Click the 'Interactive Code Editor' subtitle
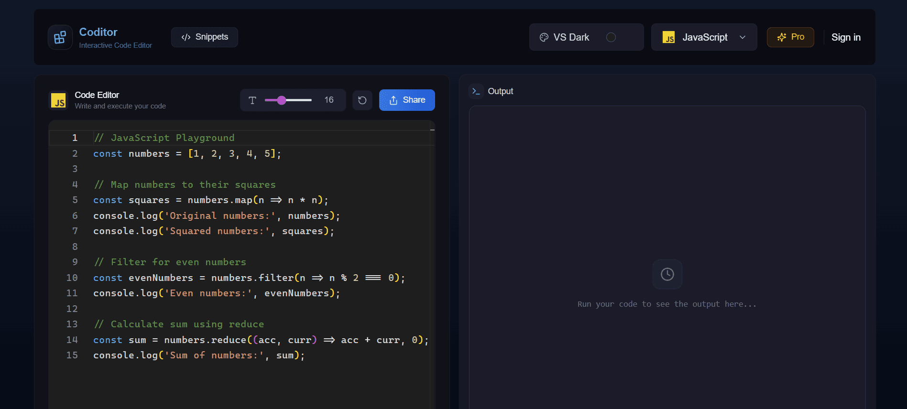The image size is (907, 409). 115,45
